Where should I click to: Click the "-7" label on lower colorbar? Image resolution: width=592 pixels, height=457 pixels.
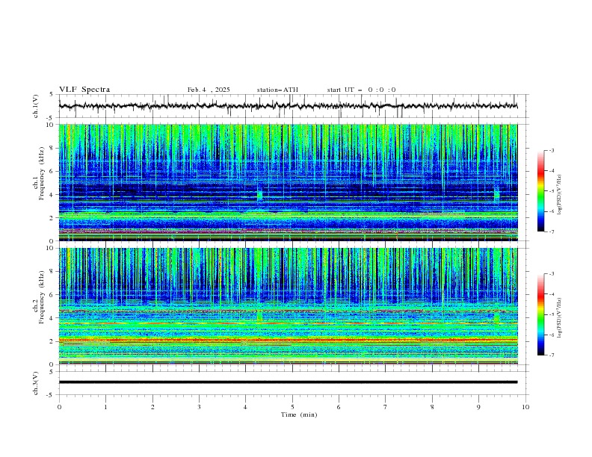click(x=551, y=355)
